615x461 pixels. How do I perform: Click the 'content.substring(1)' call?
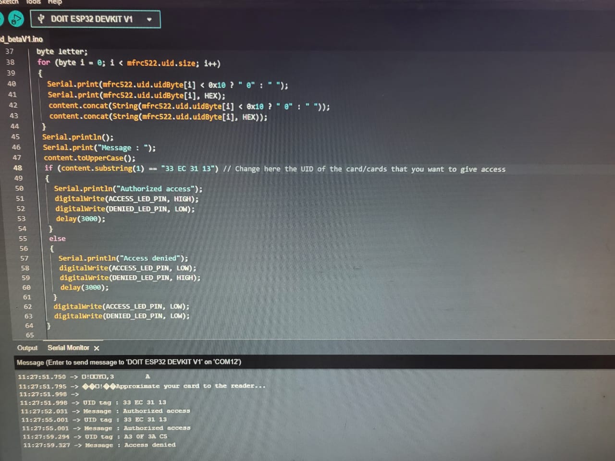[x=102, y=168]
